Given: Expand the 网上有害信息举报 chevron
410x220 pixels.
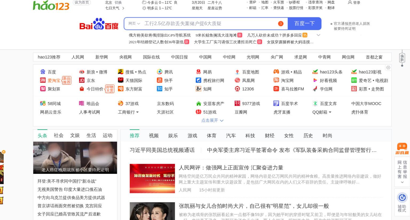Looking at the screenshot, I should (x=402, y=182).
